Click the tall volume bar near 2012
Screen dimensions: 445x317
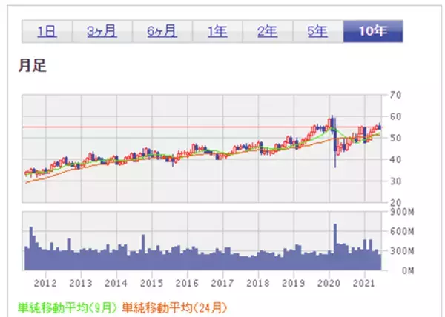click(x=31, y=247)
